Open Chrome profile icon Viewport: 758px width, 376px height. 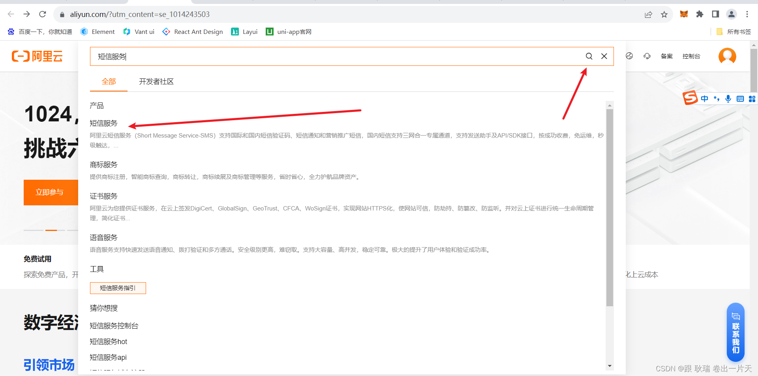point(732,14)
